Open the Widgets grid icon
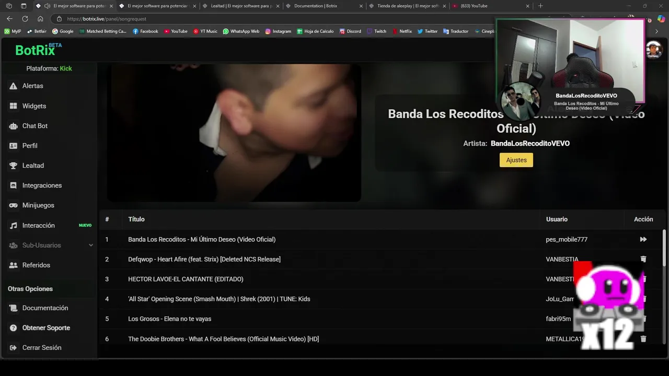This screenshot has width=669, height=376. [13, 106]
